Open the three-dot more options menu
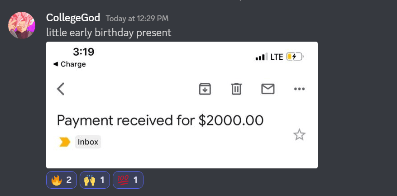This screenshot has width=397, height=196. click(x=299, y=89)
